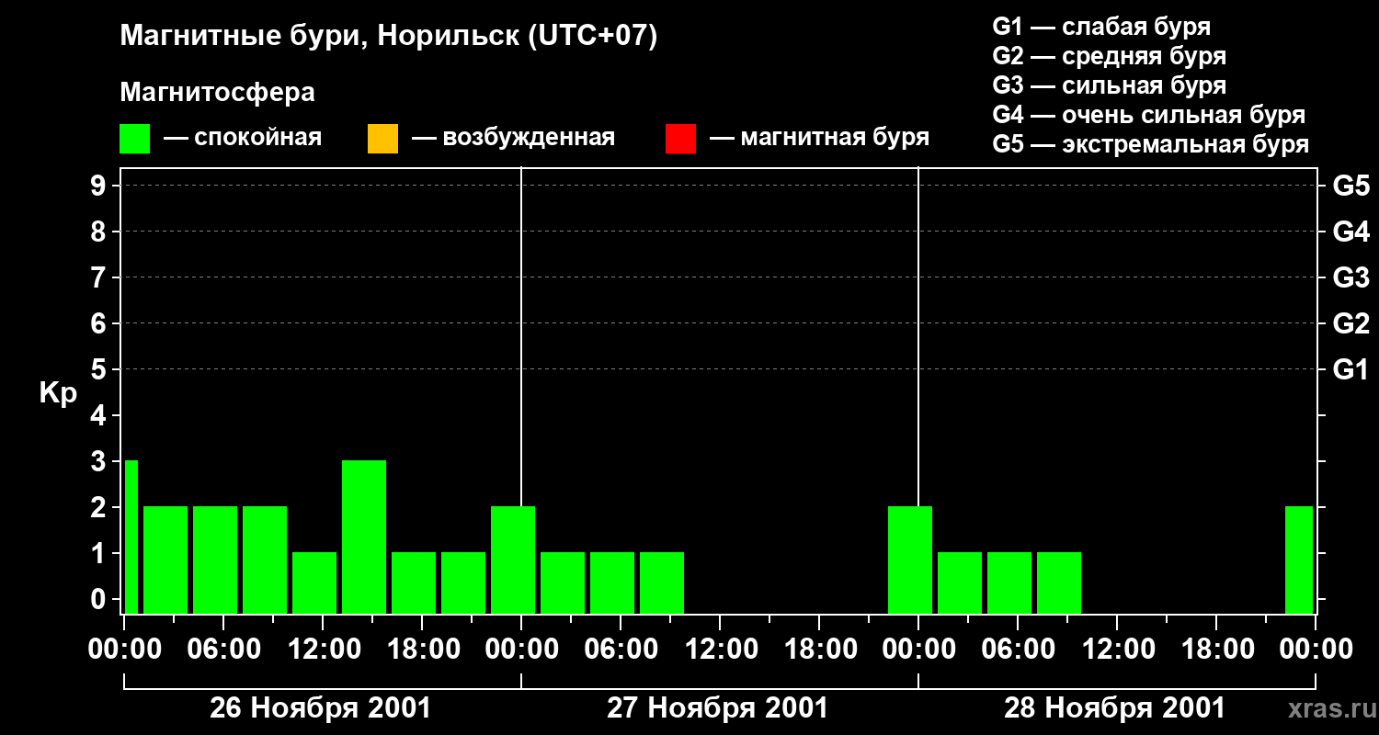Click the '— возбужденная' legend label
Viewport: 1379px width, 735px height.
[513, 139]
